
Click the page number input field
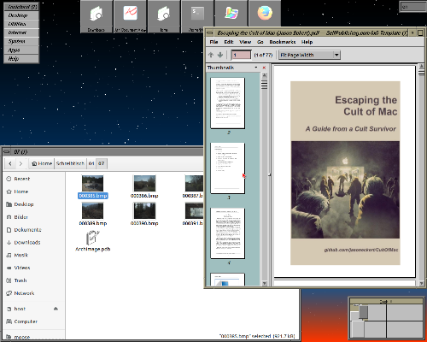(241, 55)
